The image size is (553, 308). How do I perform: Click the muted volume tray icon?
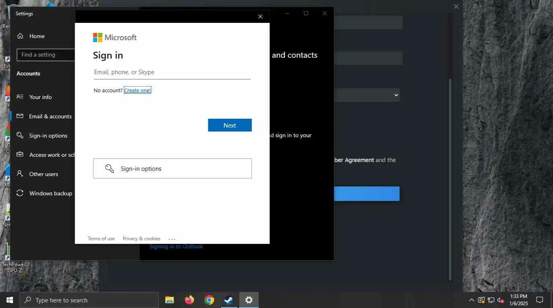click(501, 300)
